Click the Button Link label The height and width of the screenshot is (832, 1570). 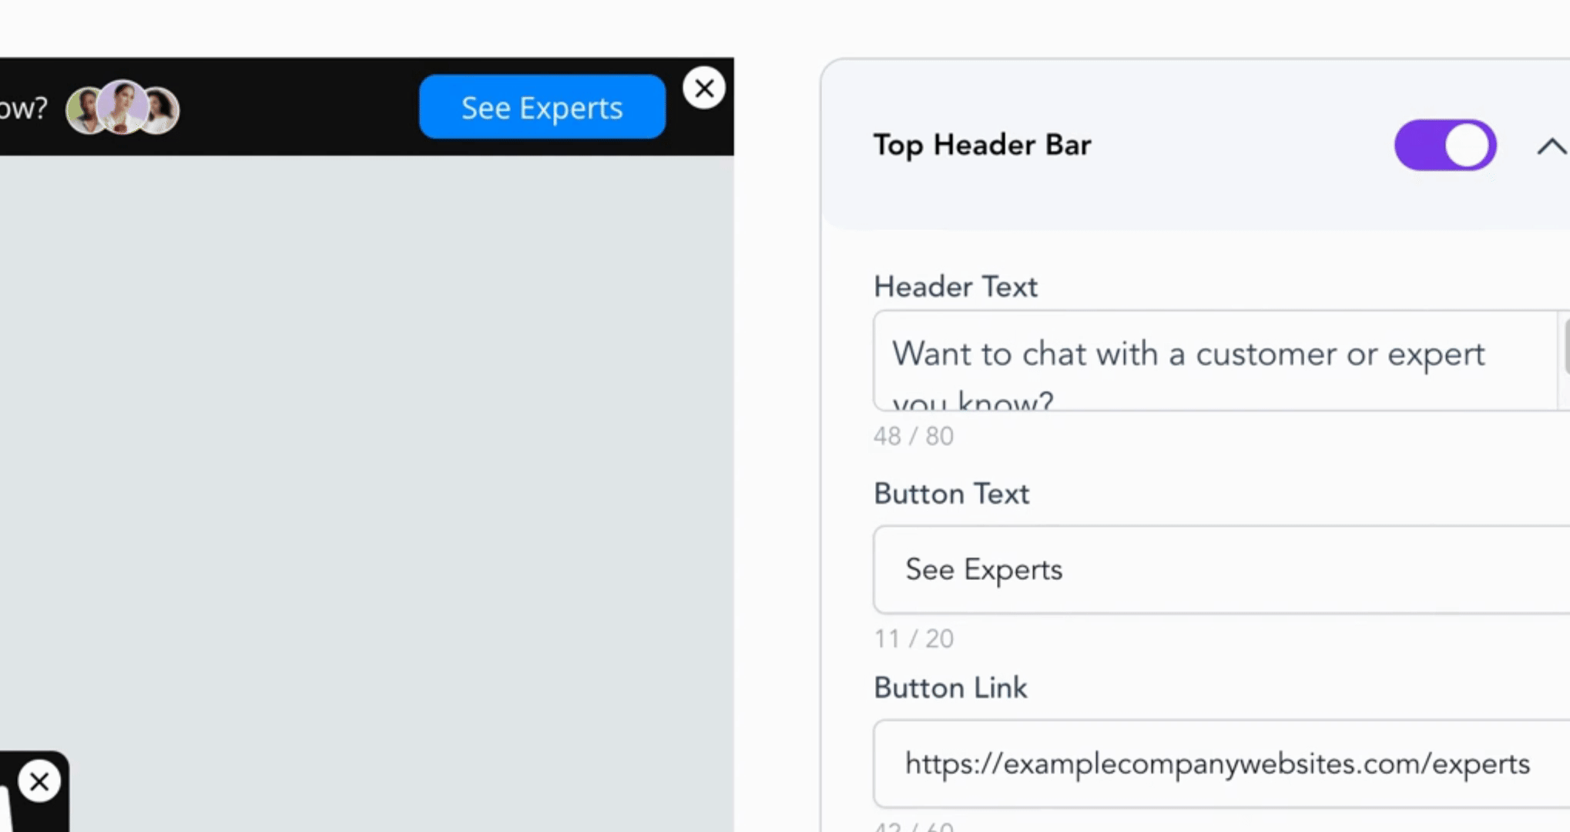point(950,688)
